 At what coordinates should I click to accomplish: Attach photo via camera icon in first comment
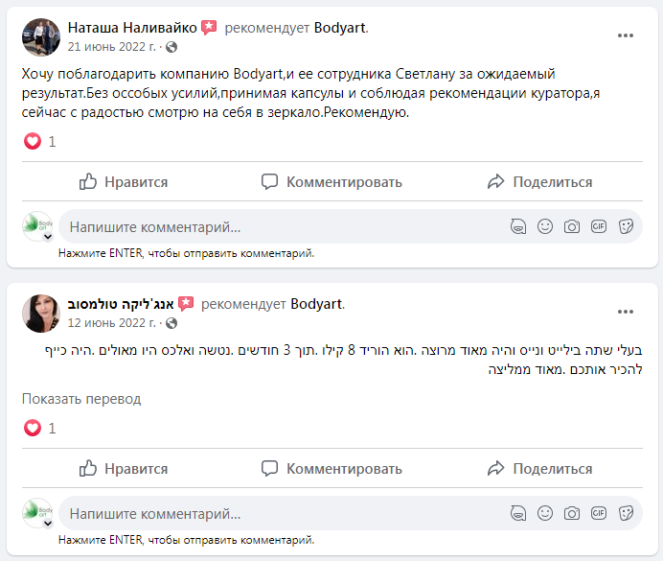(572, 227)
